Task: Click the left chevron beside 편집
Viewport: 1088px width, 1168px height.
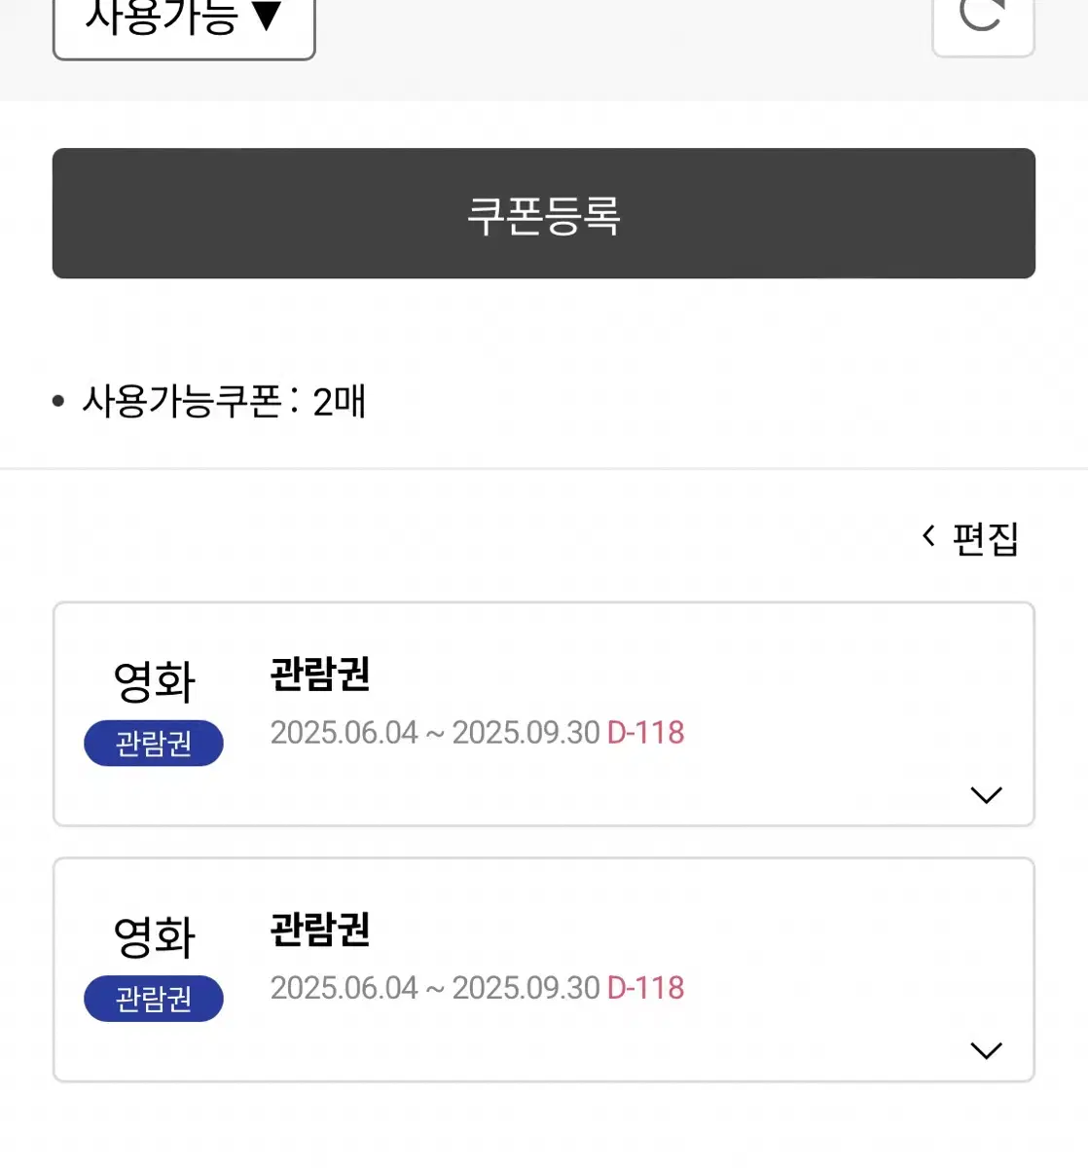Action: (928, 535)
